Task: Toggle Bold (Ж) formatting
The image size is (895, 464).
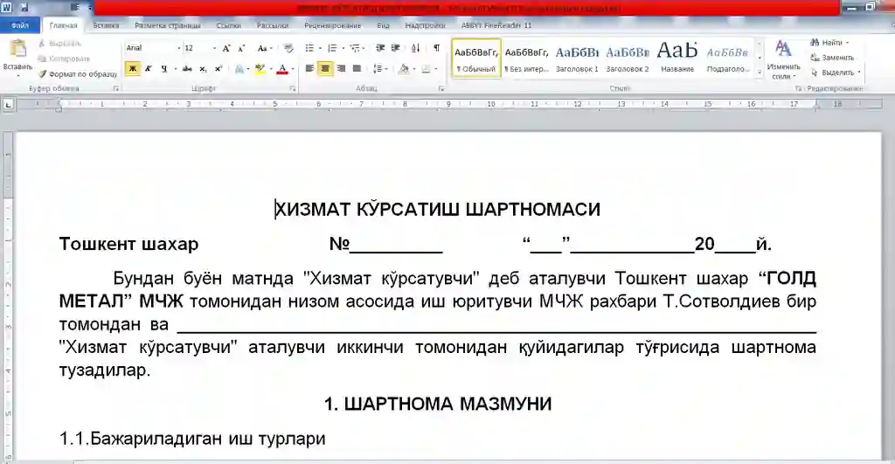Action: pyautogui.click(x=133, y=69)
